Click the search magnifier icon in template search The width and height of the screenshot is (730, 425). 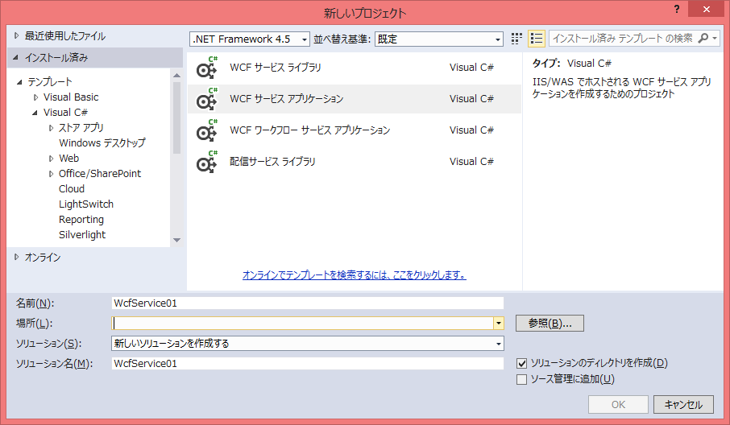click(703, 39)
